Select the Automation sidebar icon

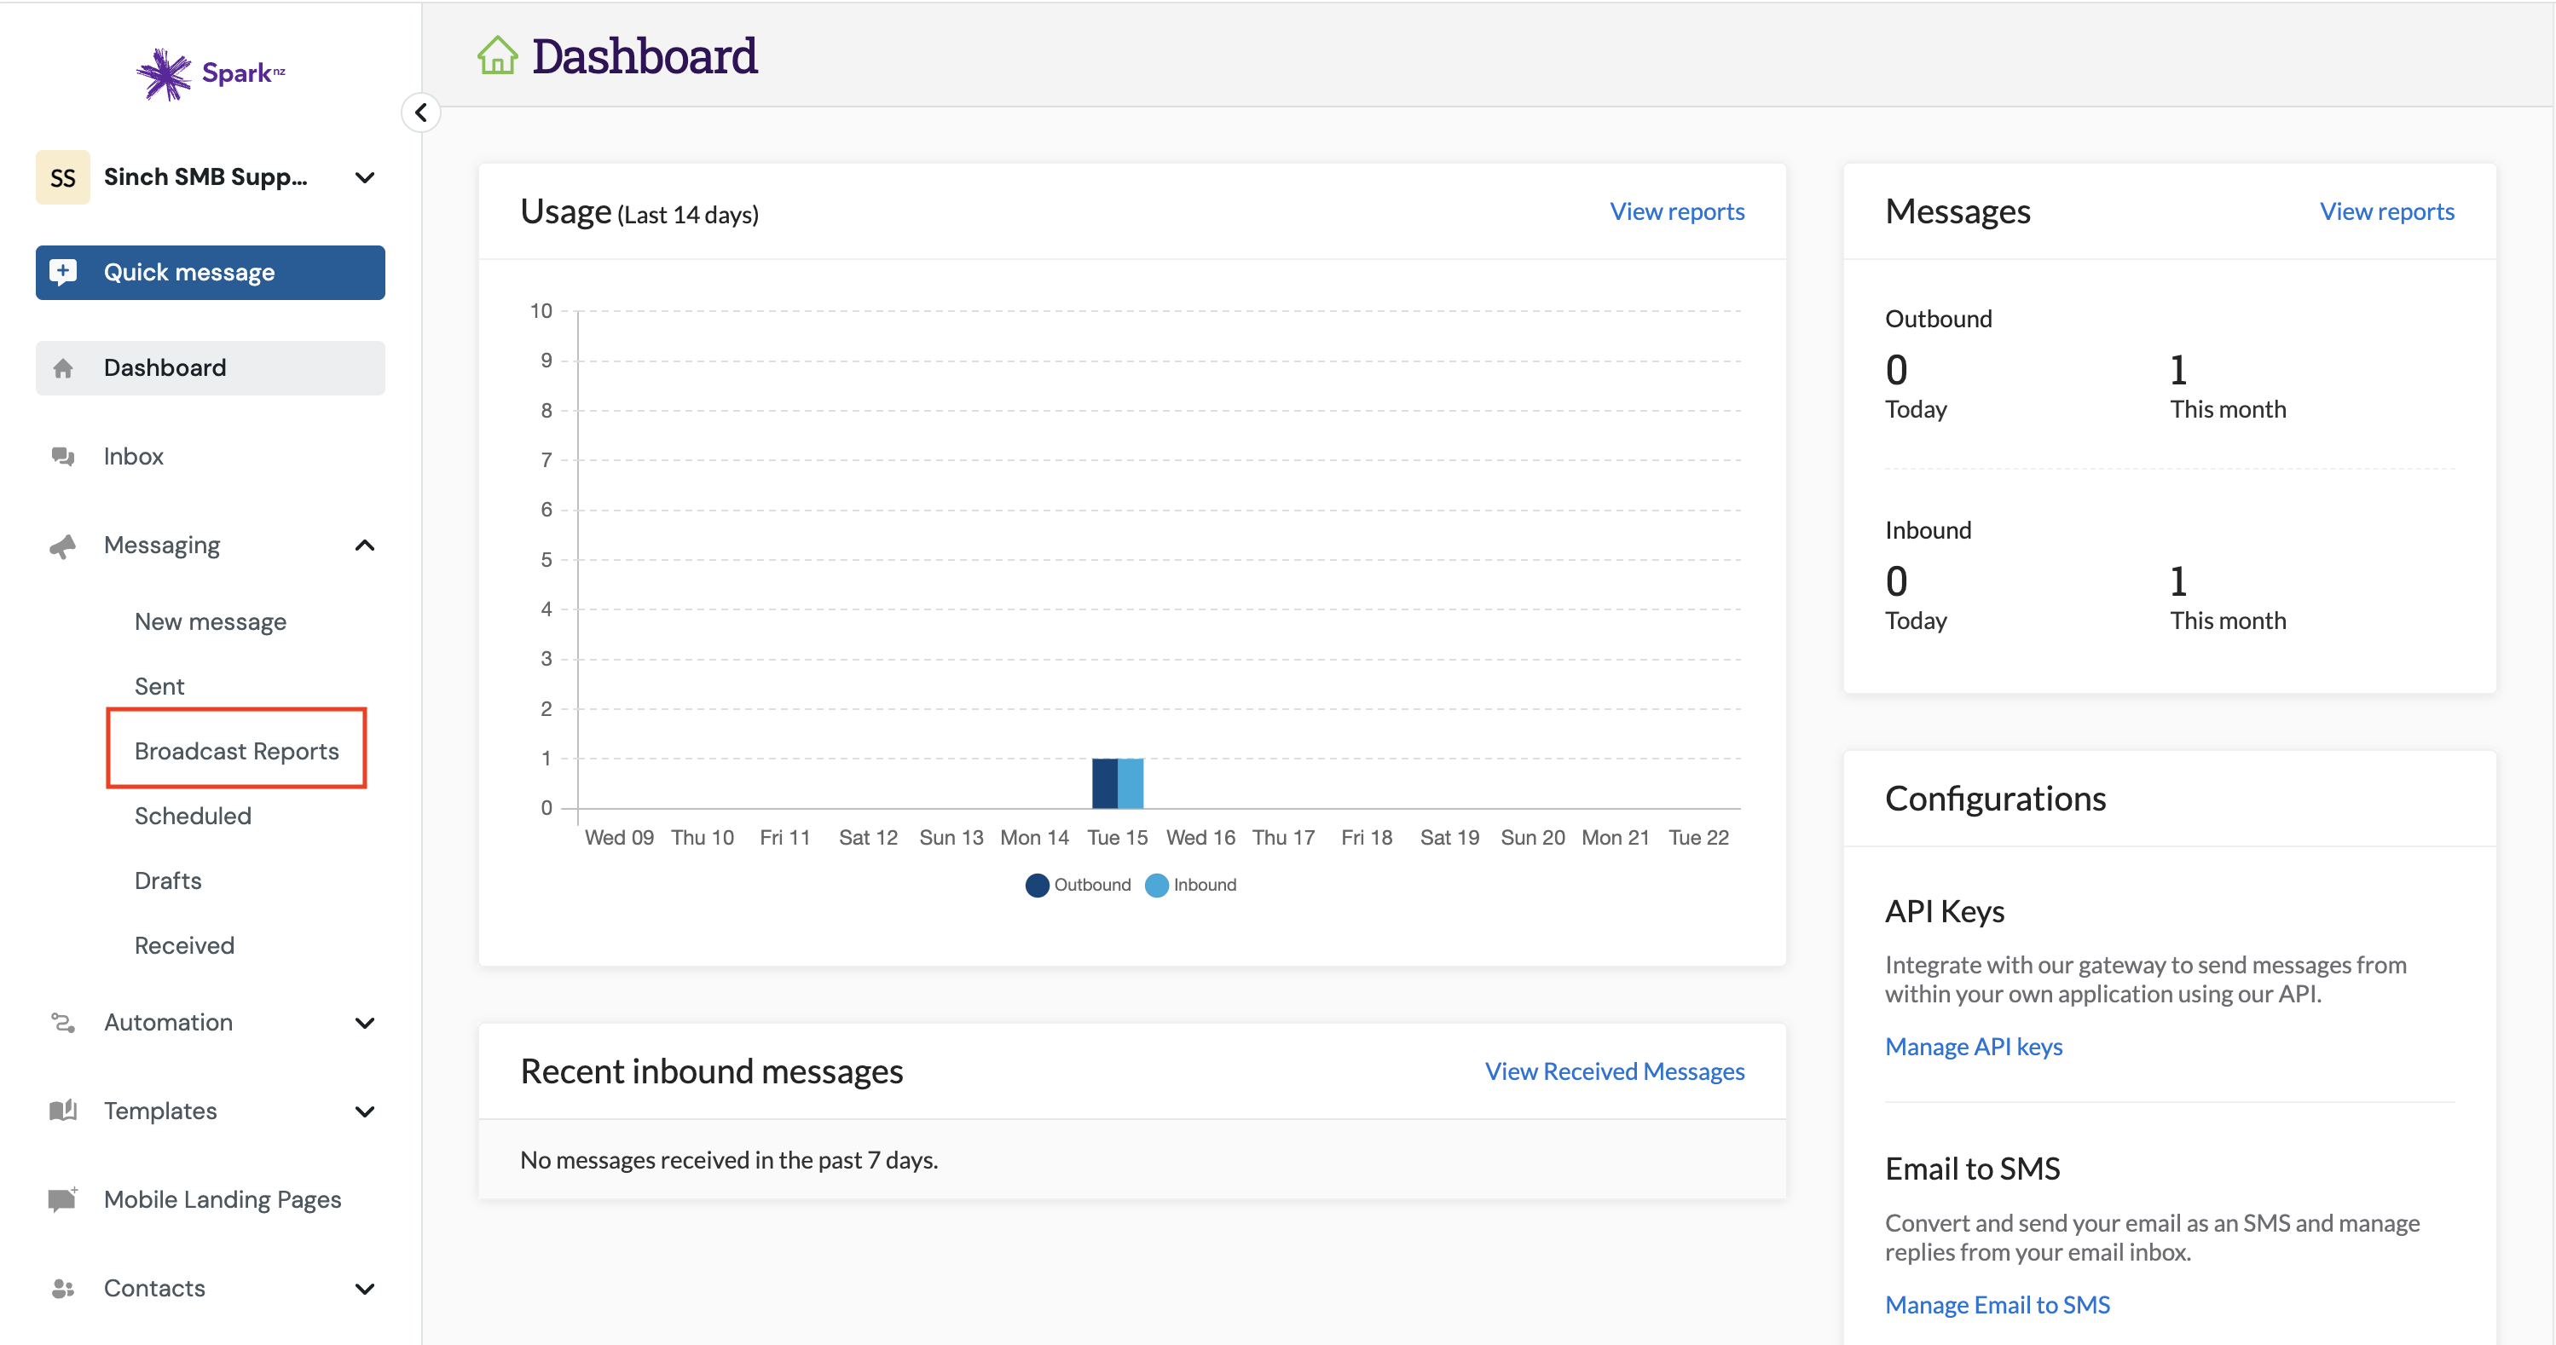(x=62, y=1023)
